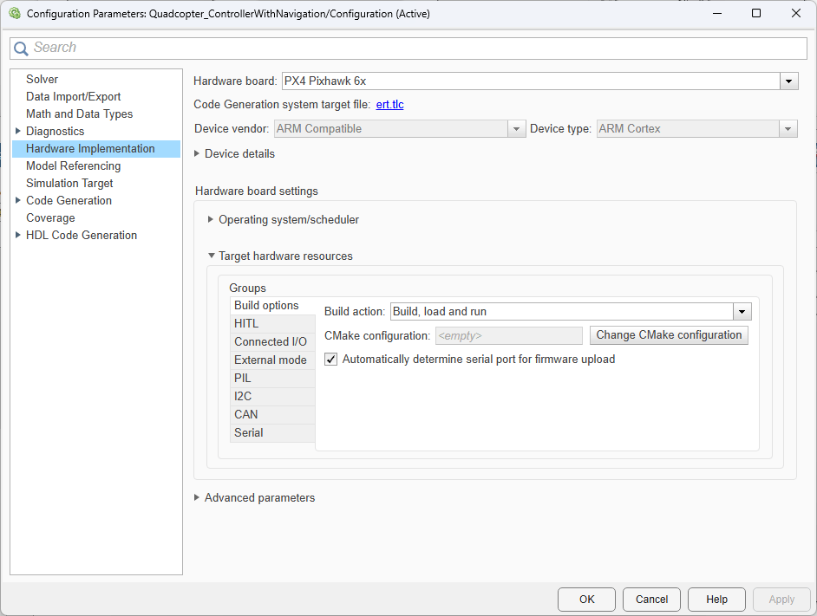Maximize the Configuration Parameters window

tap(756, 14)
